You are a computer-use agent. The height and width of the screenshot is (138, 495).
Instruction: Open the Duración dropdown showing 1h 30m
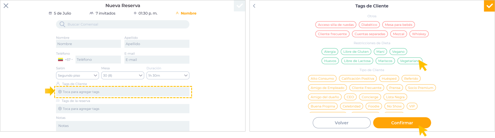coord(168,75)
